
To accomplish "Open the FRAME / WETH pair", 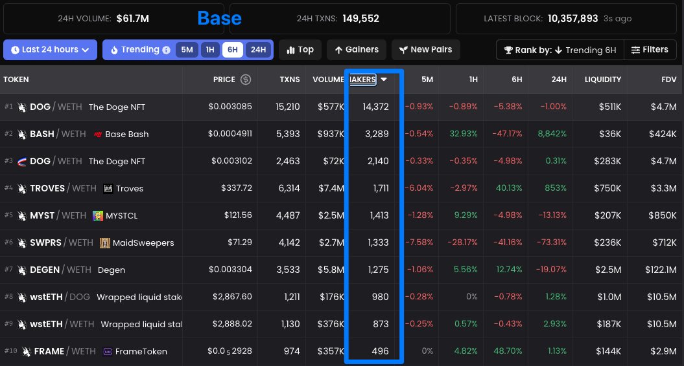I will click(65, 352).
